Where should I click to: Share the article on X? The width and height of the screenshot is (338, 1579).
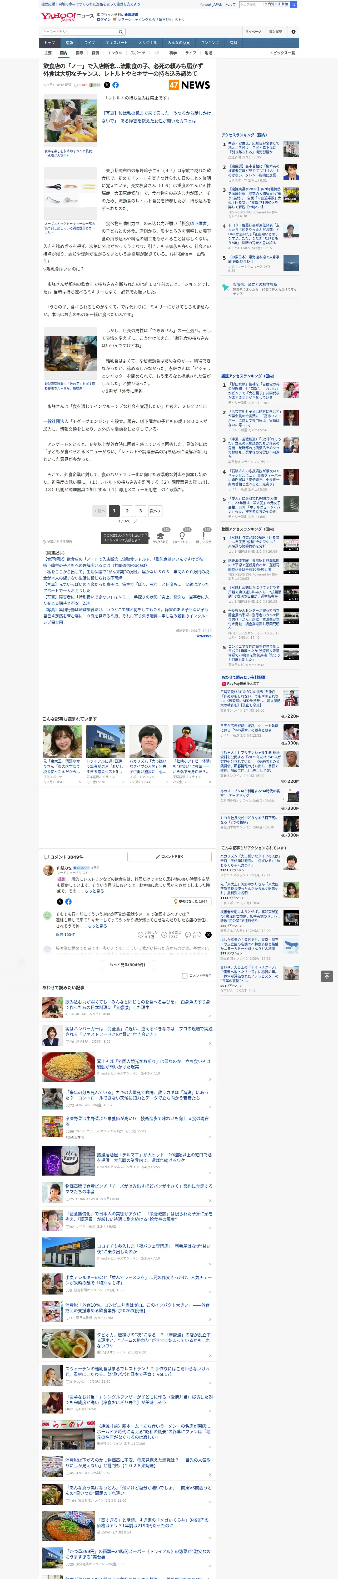[107, 85]
